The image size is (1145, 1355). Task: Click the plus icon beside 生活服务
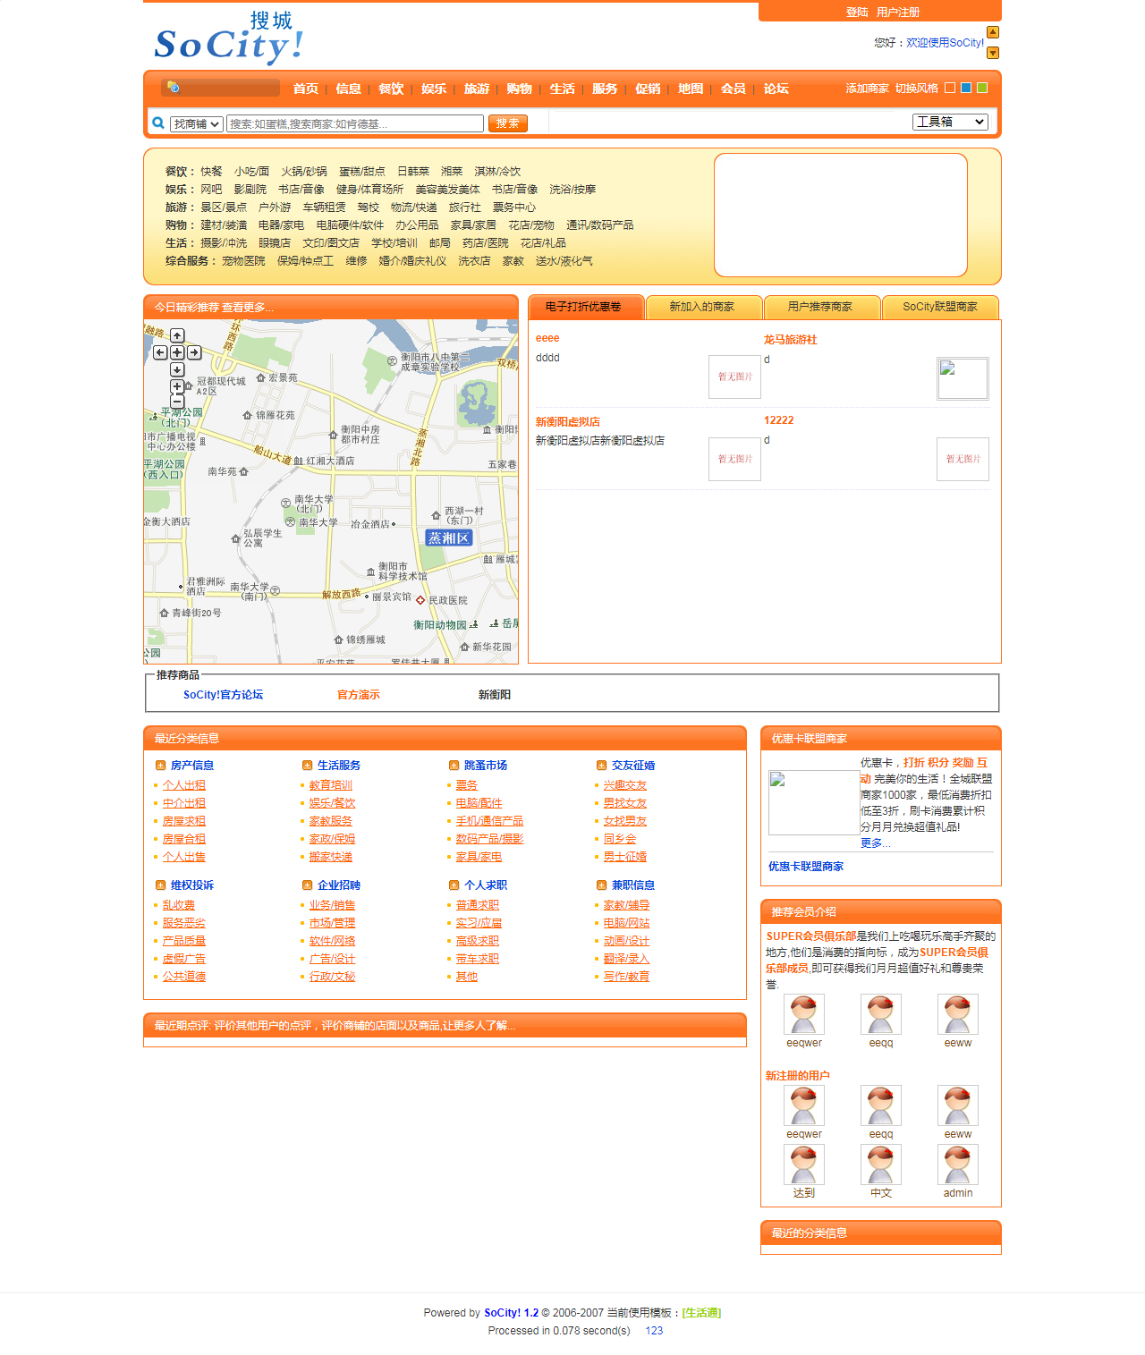[307, 766]
